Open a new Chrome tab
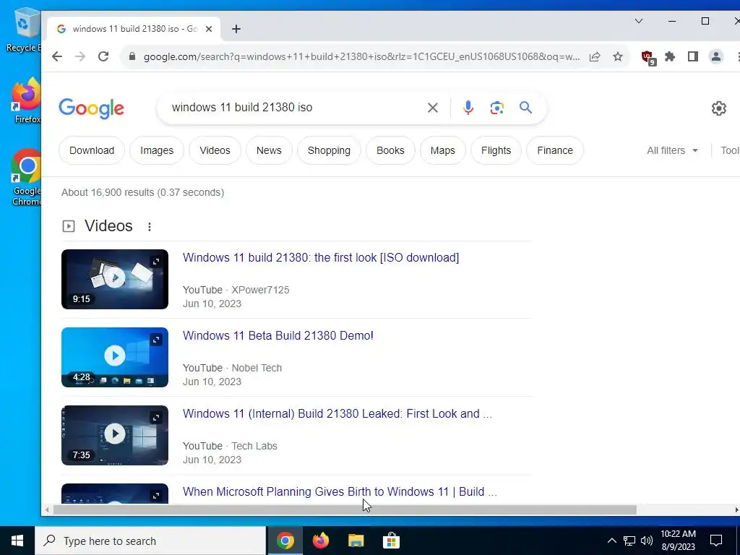 click(x=236, y=29)
